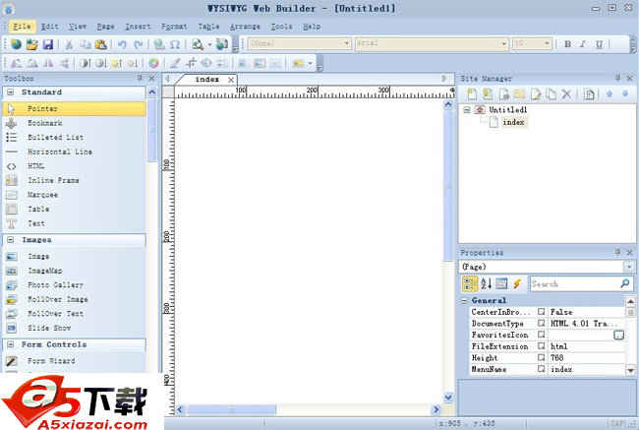Toggle the DocumentType property marker box
The height and width of the screenshot is (430, 639).
coord(542,323)
